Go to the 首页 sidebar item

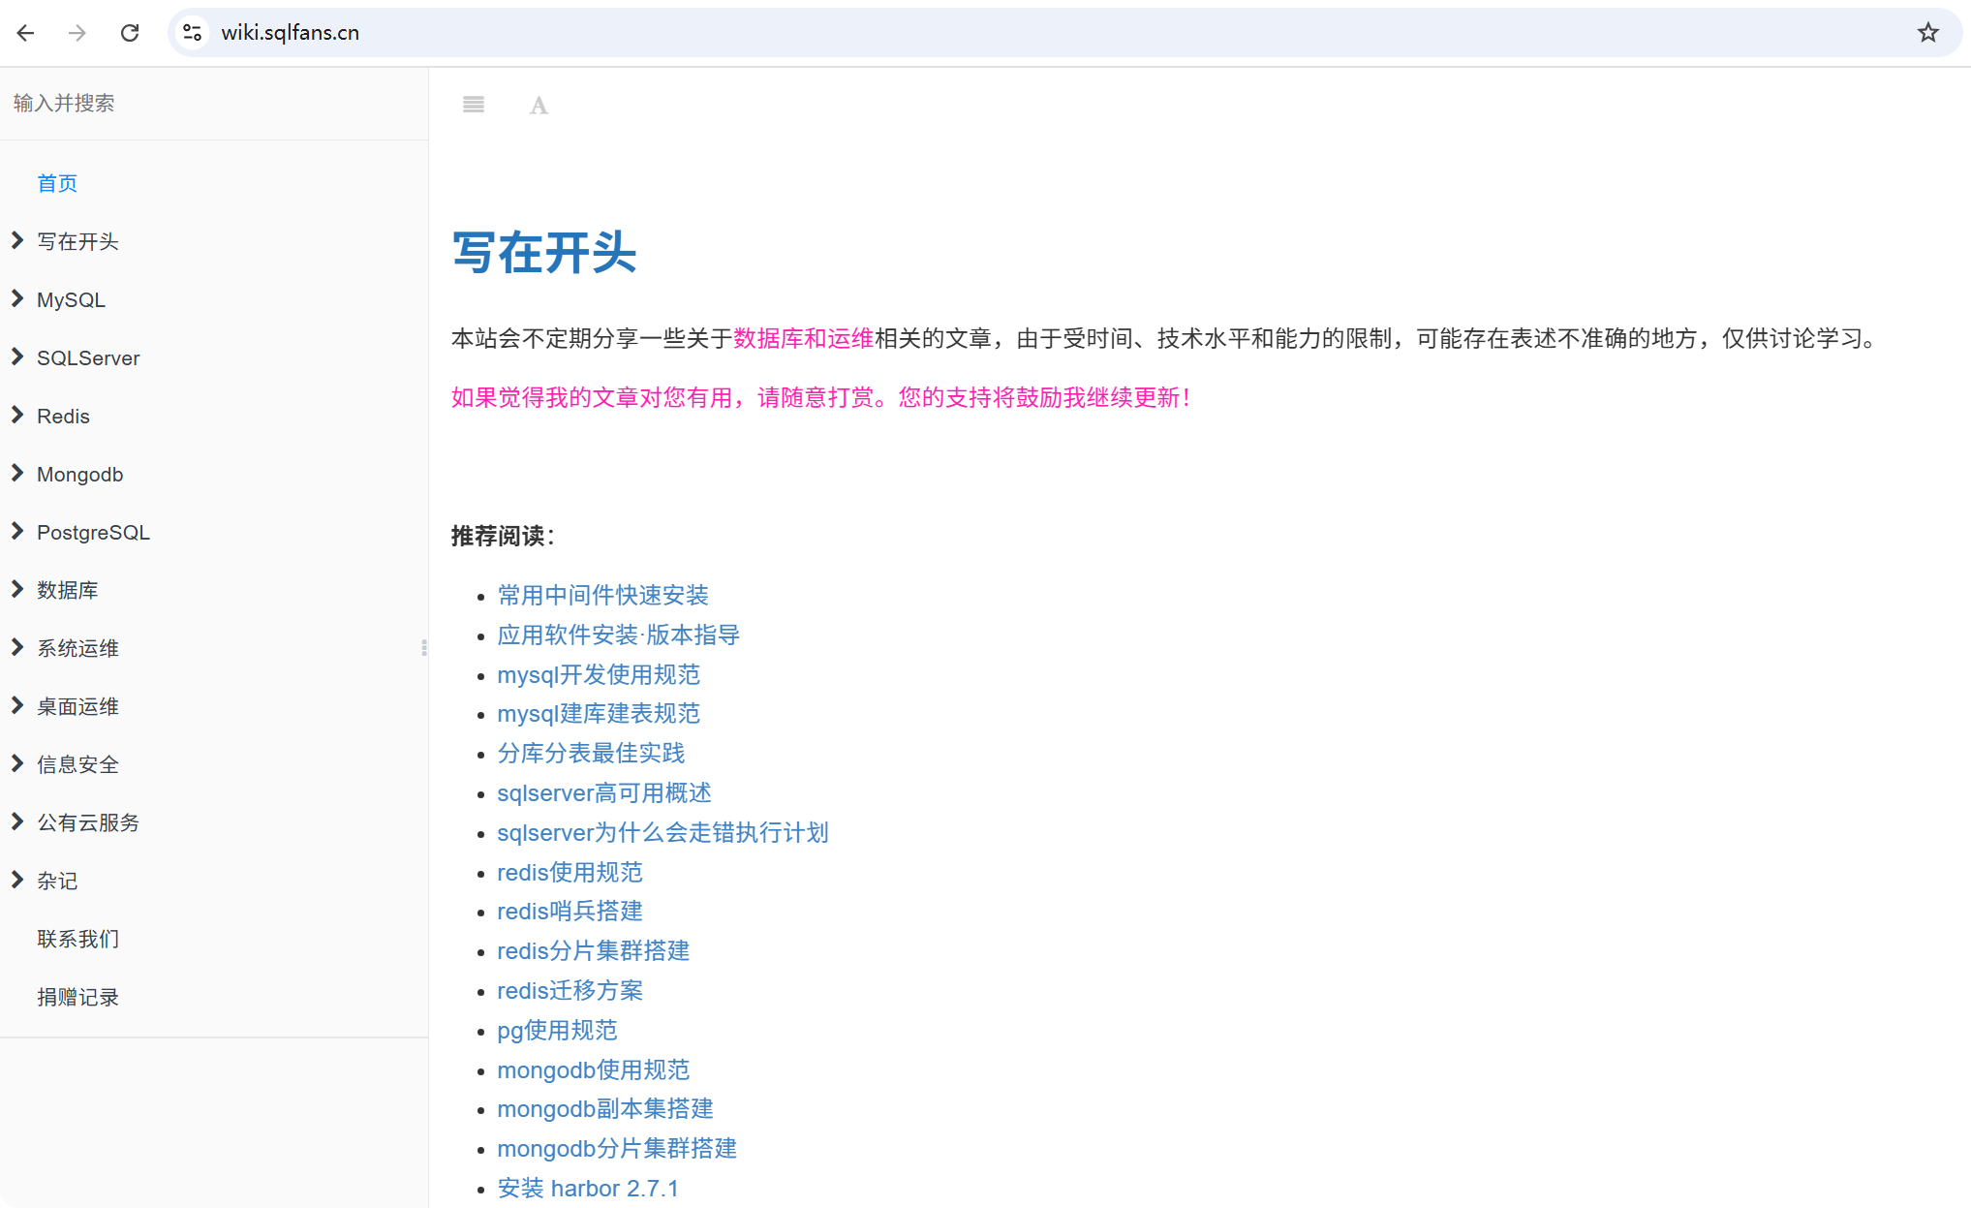coord(57,183)
